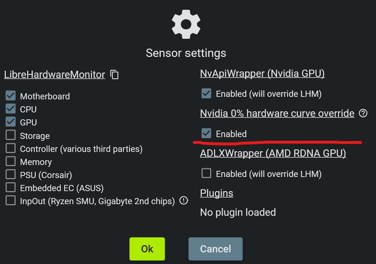The width and height of the screenshot is (376, 264).
Task: Open the LibreHardwareMonitor link
Action: pyautogui.click(x=54, y=75)
